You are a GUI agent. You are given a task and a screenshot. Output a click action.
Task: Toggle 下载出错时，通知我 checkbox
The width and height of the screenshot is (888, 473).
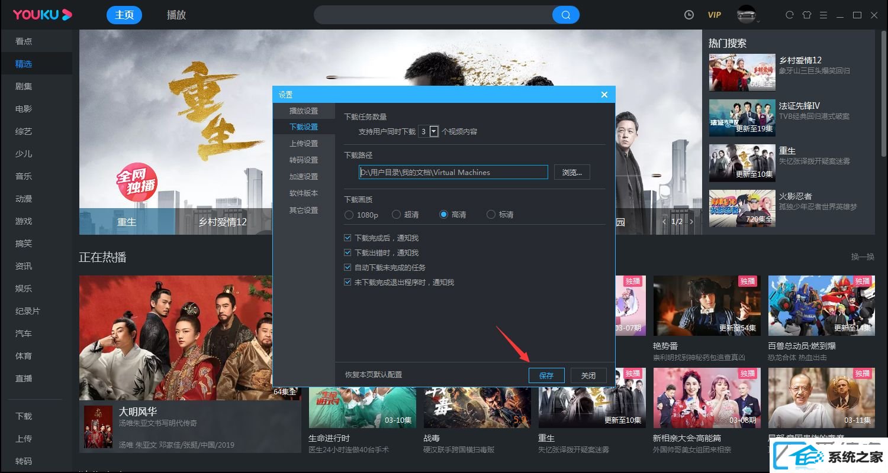pos(348,252)
